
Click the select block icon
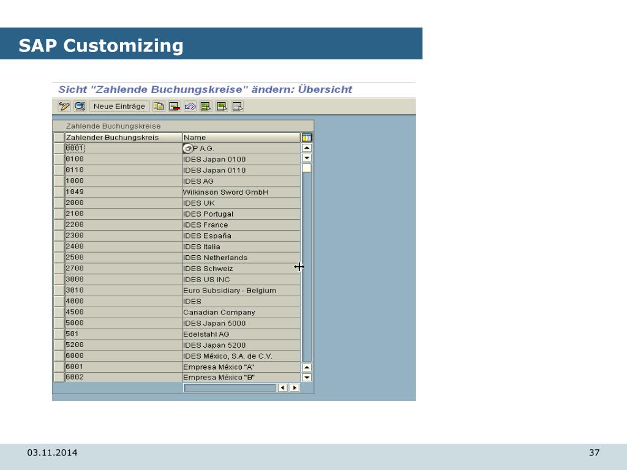point(222,106)
